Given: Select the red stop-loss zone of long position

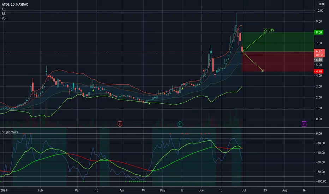Looking at the screenshot, I should coord(278,61).
